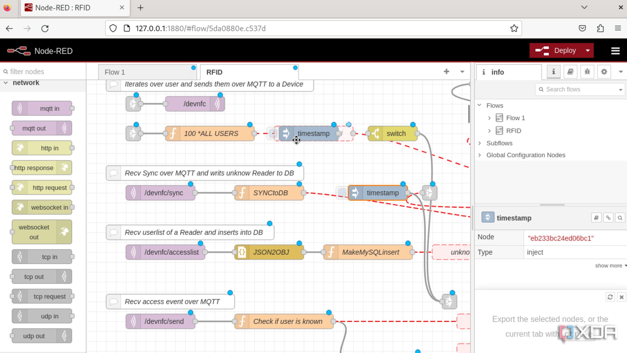The height and width of the screenshot is (353, 627).
Task: Open the Deploy options dropdown arrow
Action: coord(588,50)
